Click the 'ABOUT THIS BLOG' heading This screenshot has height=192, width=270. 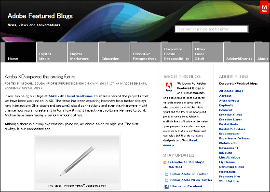point(182,77)
